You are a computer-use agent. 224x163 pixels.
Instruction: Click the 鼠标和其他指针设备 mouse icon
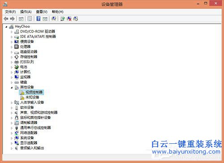pos(17,118)
